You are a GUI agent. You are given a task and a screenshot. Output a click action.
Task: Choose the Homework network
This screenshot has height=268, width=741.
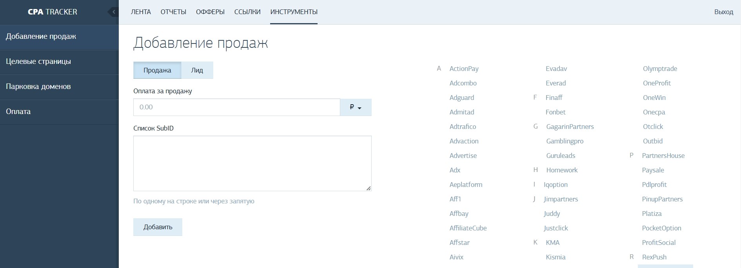coord(562,170)
